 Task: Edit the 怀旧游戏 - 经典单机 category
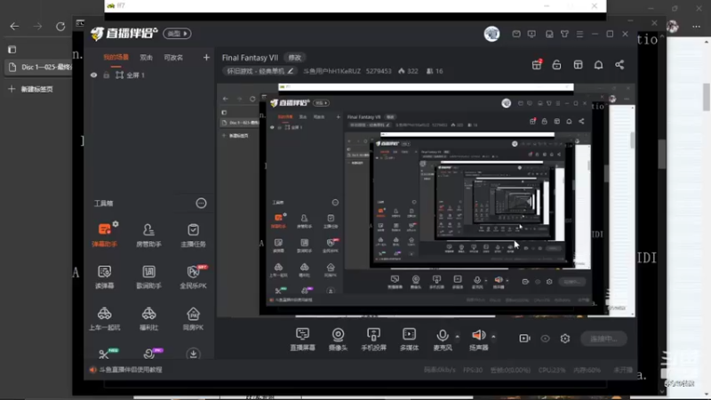pyautogui.click(x=260, y=71)
